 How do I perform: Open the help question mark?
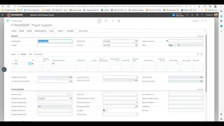pos(202,15)
